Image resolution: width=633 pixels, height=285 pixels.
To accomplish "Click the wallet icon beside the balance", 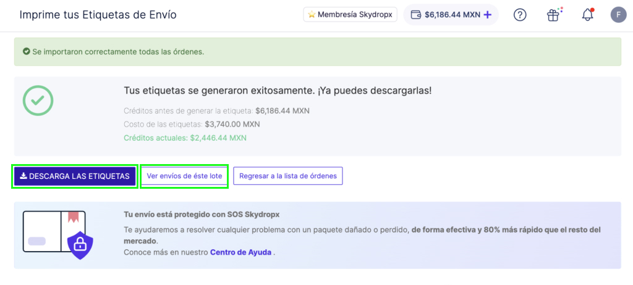I will [415, 15].
